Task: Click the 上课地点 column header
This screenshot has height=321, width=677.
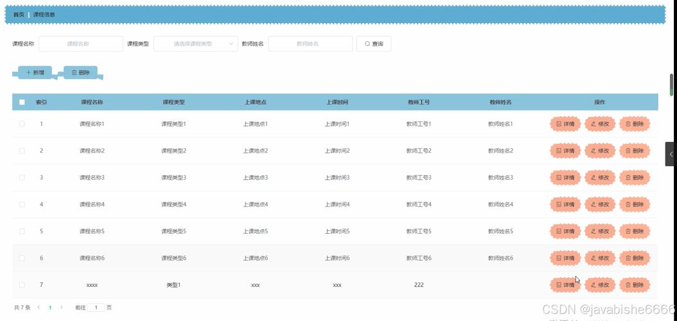Action: (x=255, y=102)
